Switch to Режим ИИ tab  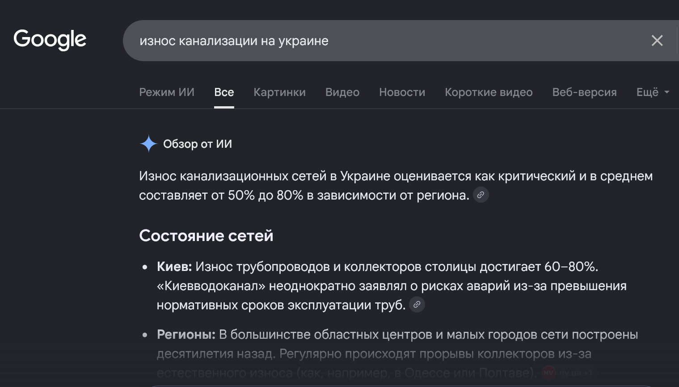coord(167,92)
